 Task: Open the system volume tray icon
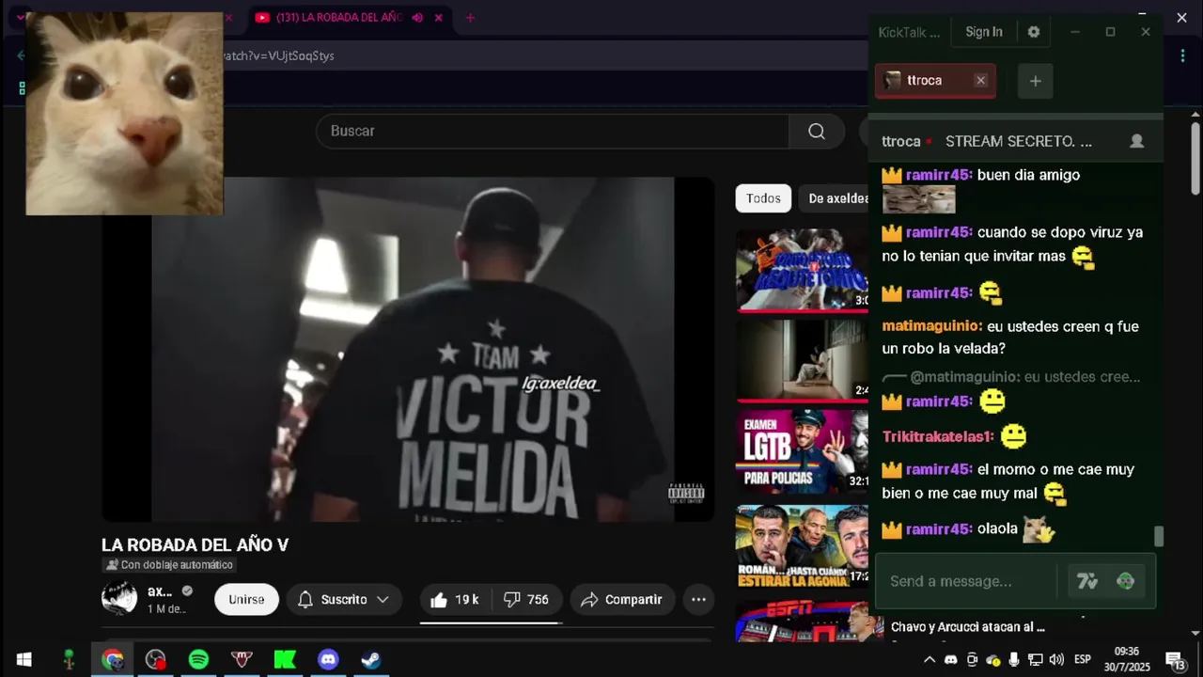[x=1056, y=659]
